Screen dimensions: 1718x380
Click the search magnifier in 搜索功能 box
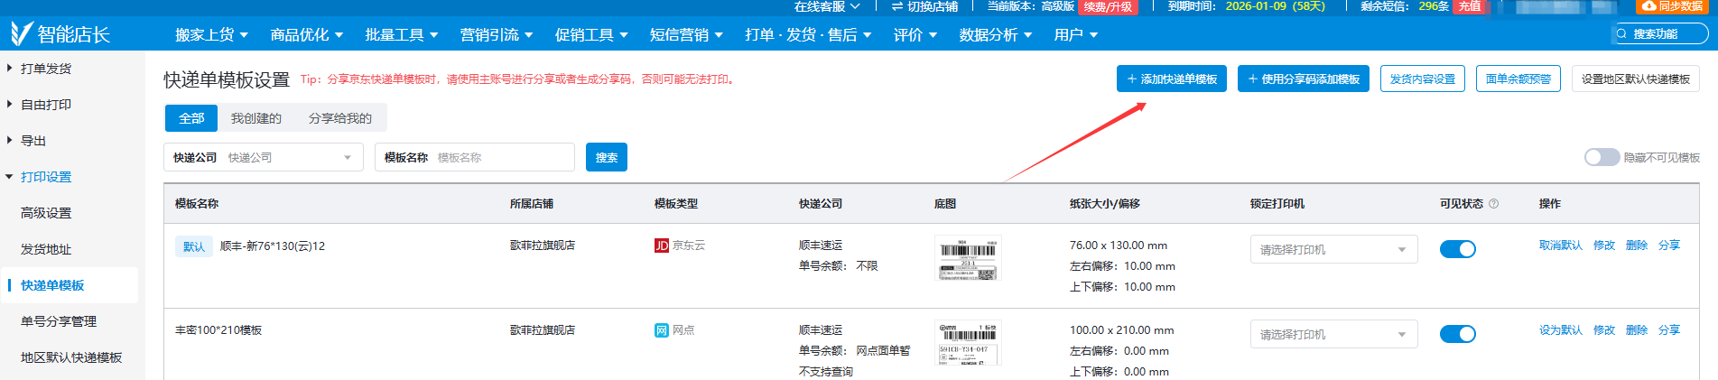click(x=1622, y=34)
